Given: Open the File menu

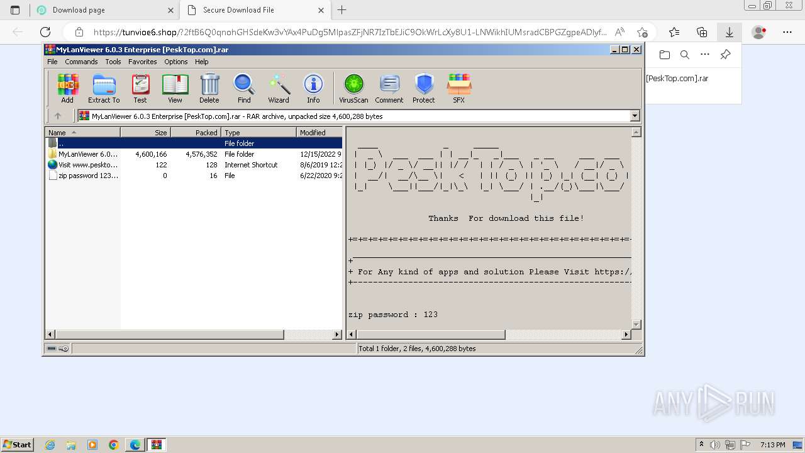Looking at the screenshot, I should [52, 62].
